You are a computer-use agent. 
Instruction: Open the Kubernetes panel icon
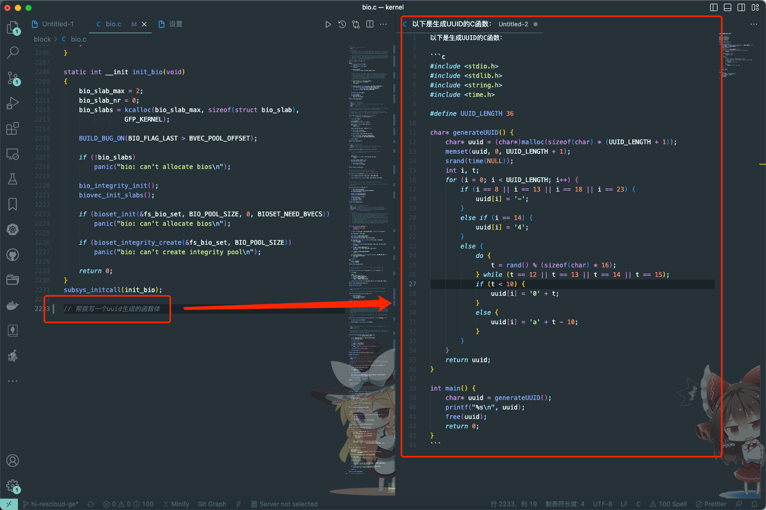13,229
